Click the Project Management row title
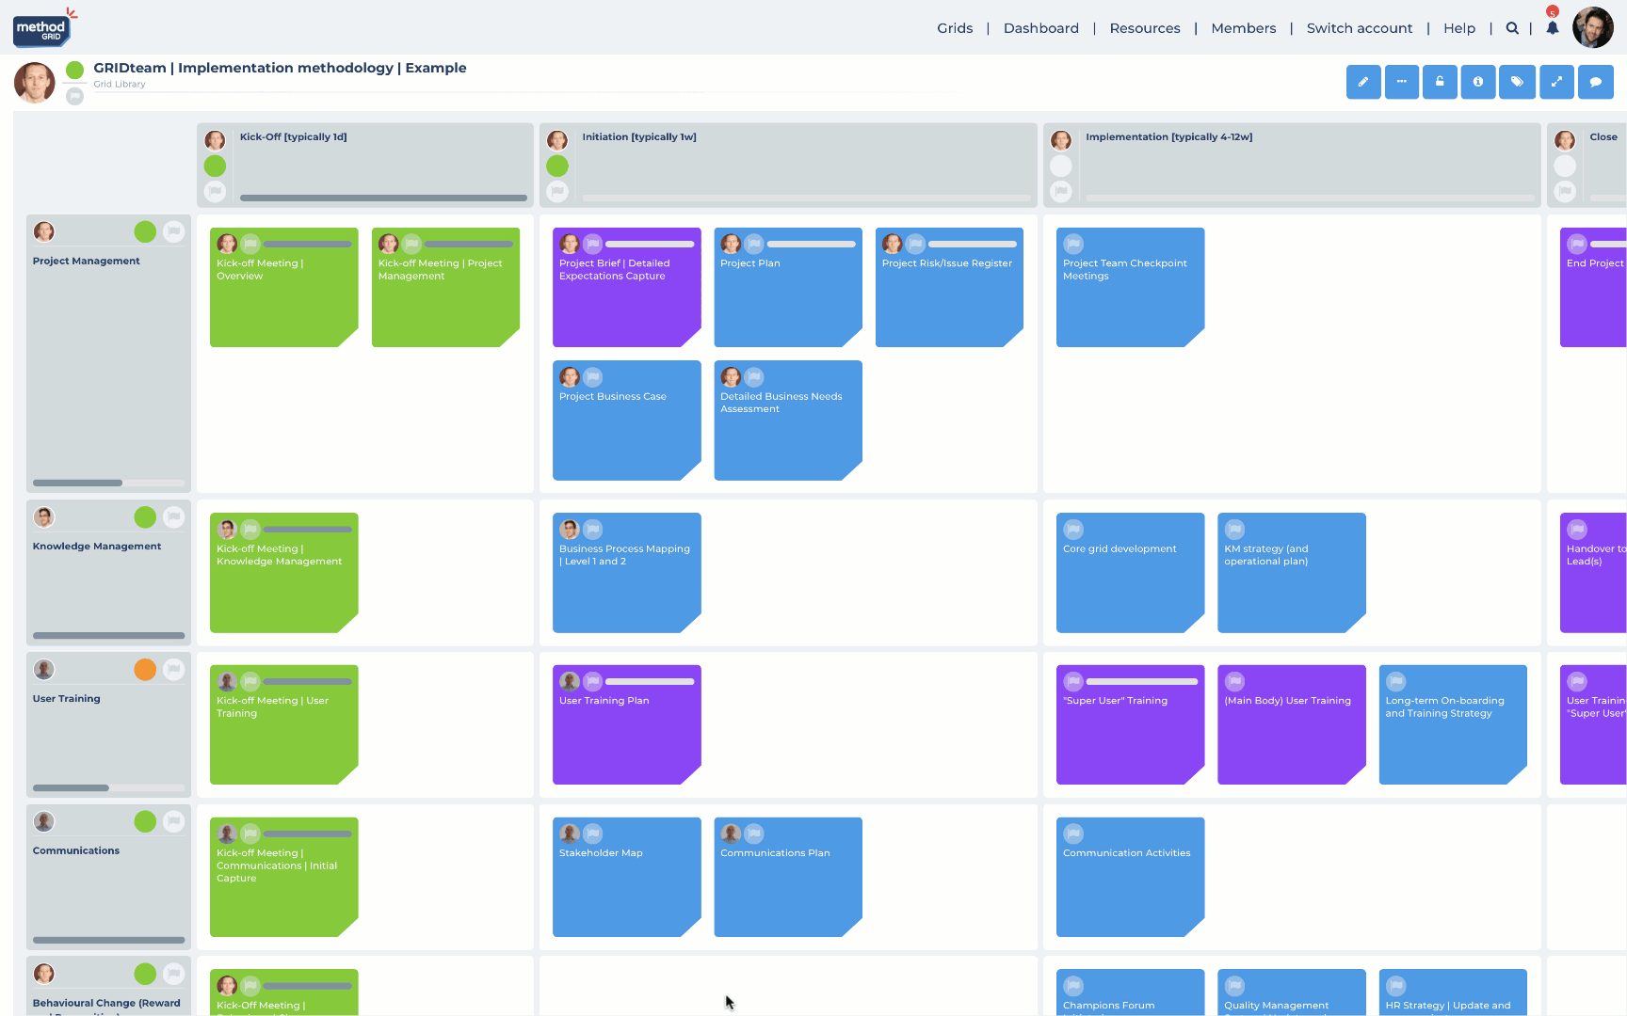The height and width of the screenshot is (1016, 1627). pos(87,262)
